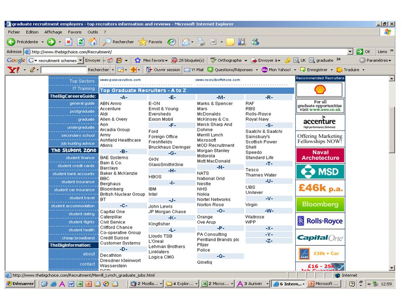
Task: Launch Messenger buddies icon
Action: 255,42
